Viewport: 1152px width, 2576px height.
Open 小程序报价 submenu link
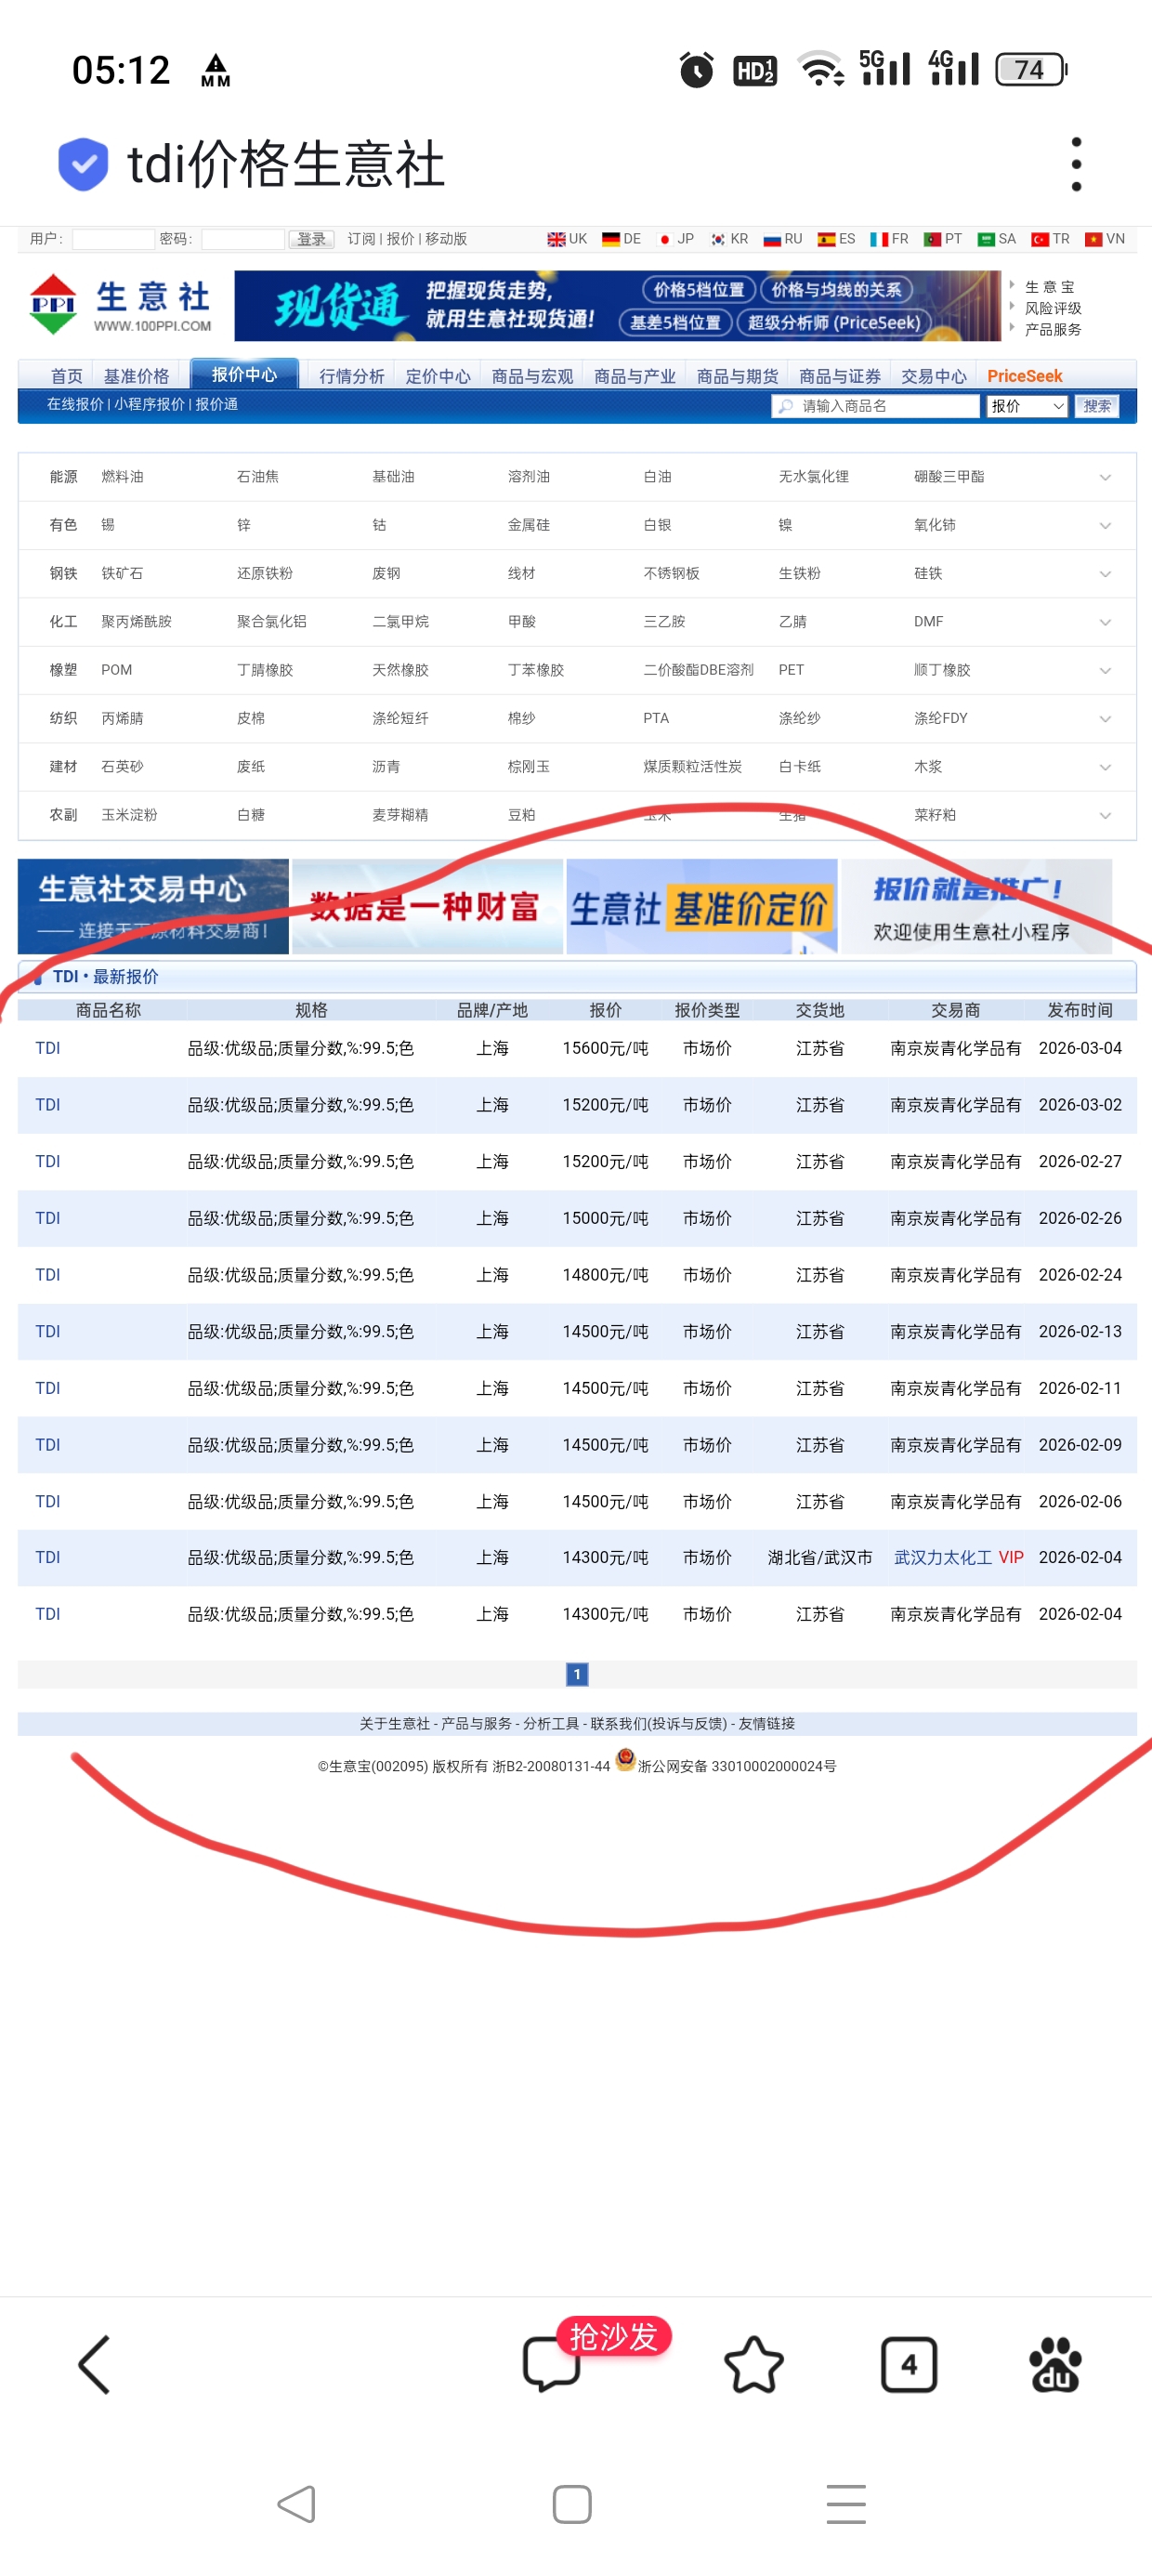pos(149,404)
